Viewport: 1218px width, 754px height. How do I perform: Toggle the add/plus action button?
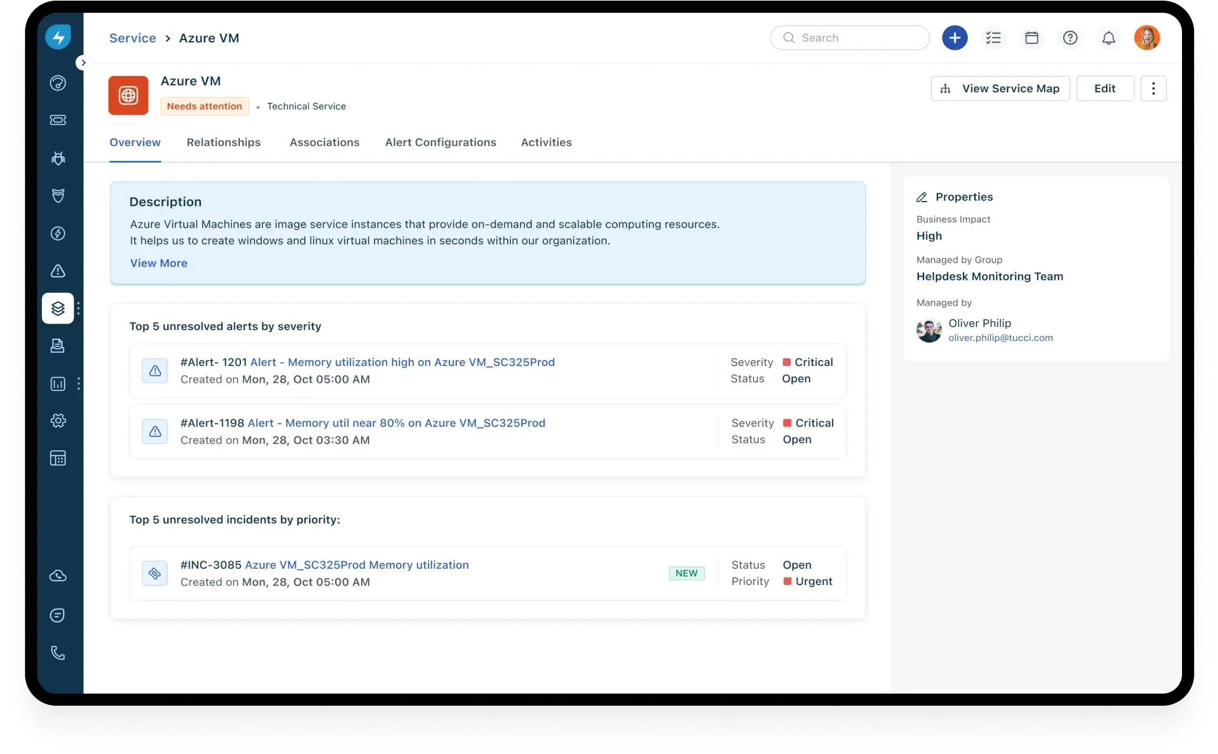(954, 37)
